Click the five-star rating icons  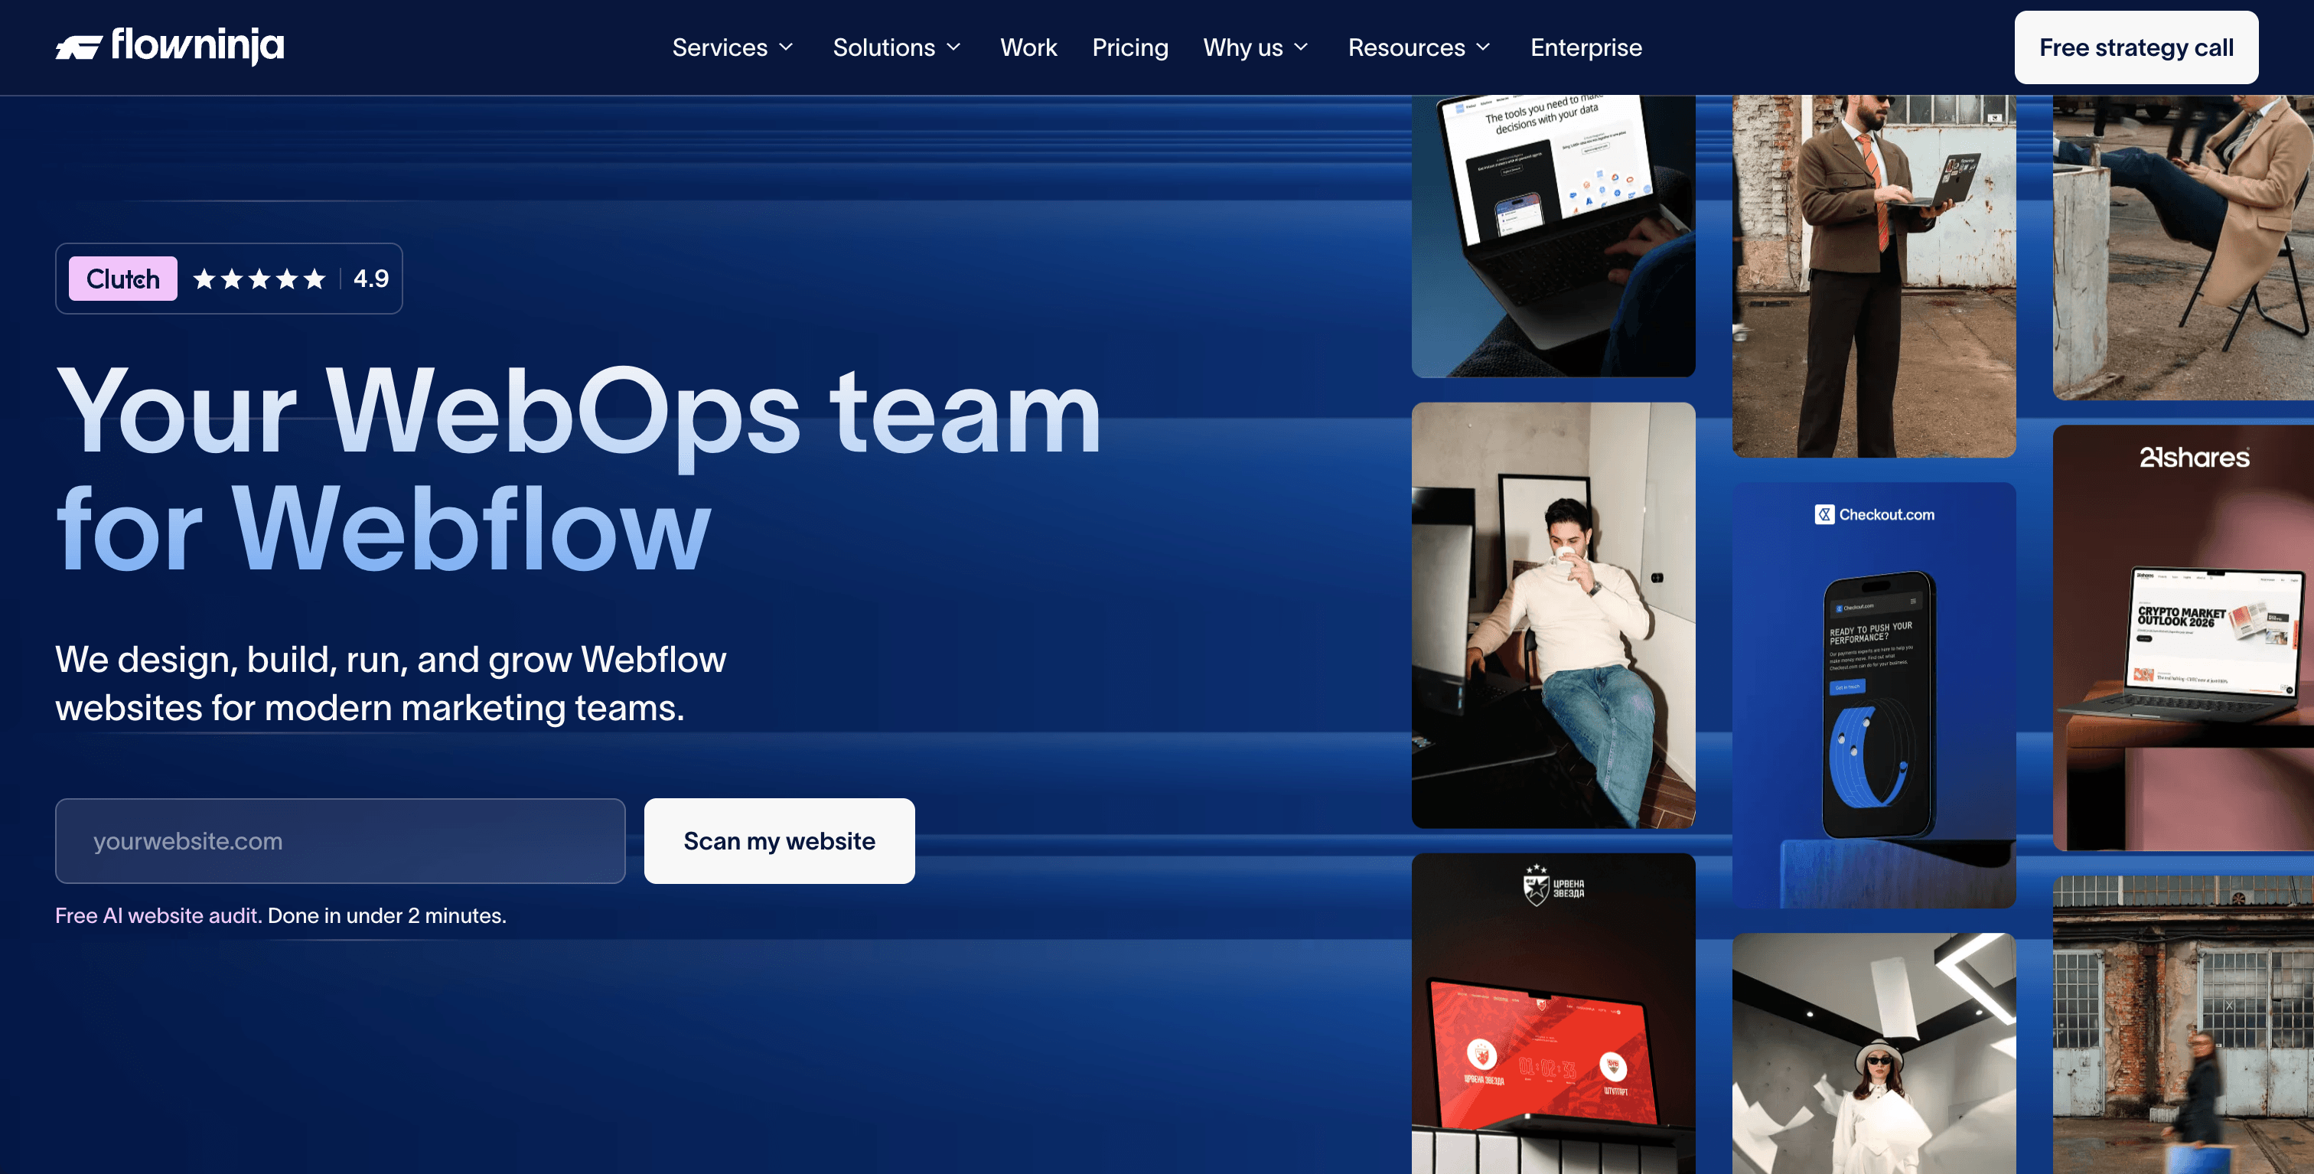(x=259, y=279)
